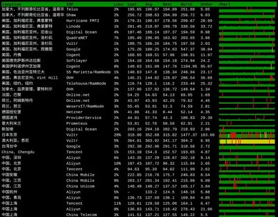Click the yellow chart bar in Vultr 5% row
The height and width of the screenshot is (217, 278).
(247, 142)
